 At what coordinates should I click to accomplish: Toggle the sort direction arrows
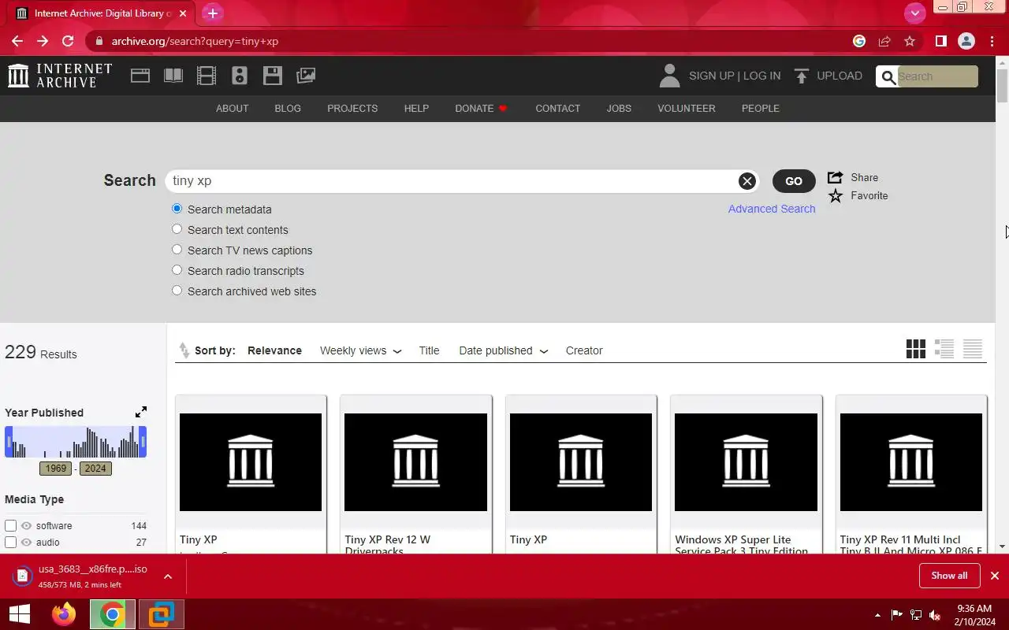(184, 350)
